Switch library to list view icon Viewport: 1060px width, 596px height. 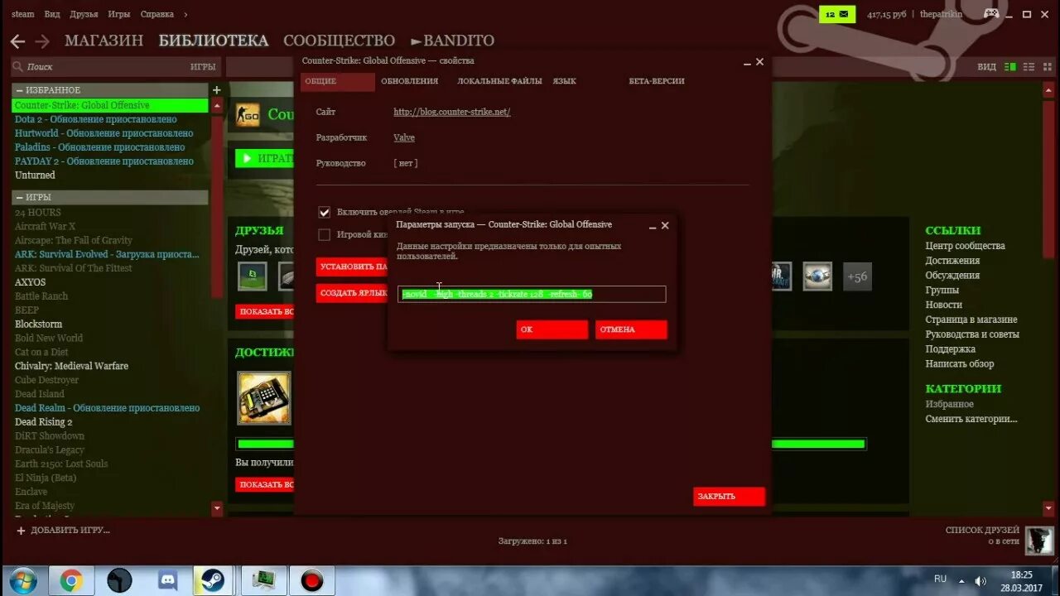[x=1029, y=66]
